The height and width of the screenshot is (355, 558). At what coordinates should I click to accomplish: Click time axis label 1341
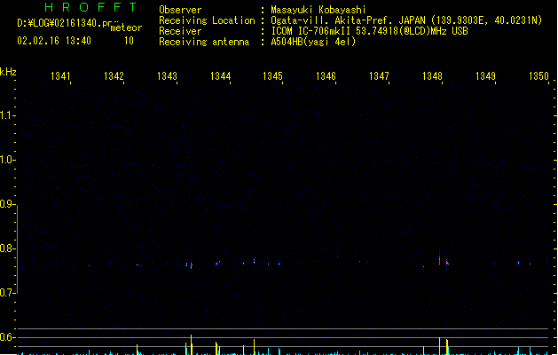(60, 76)
